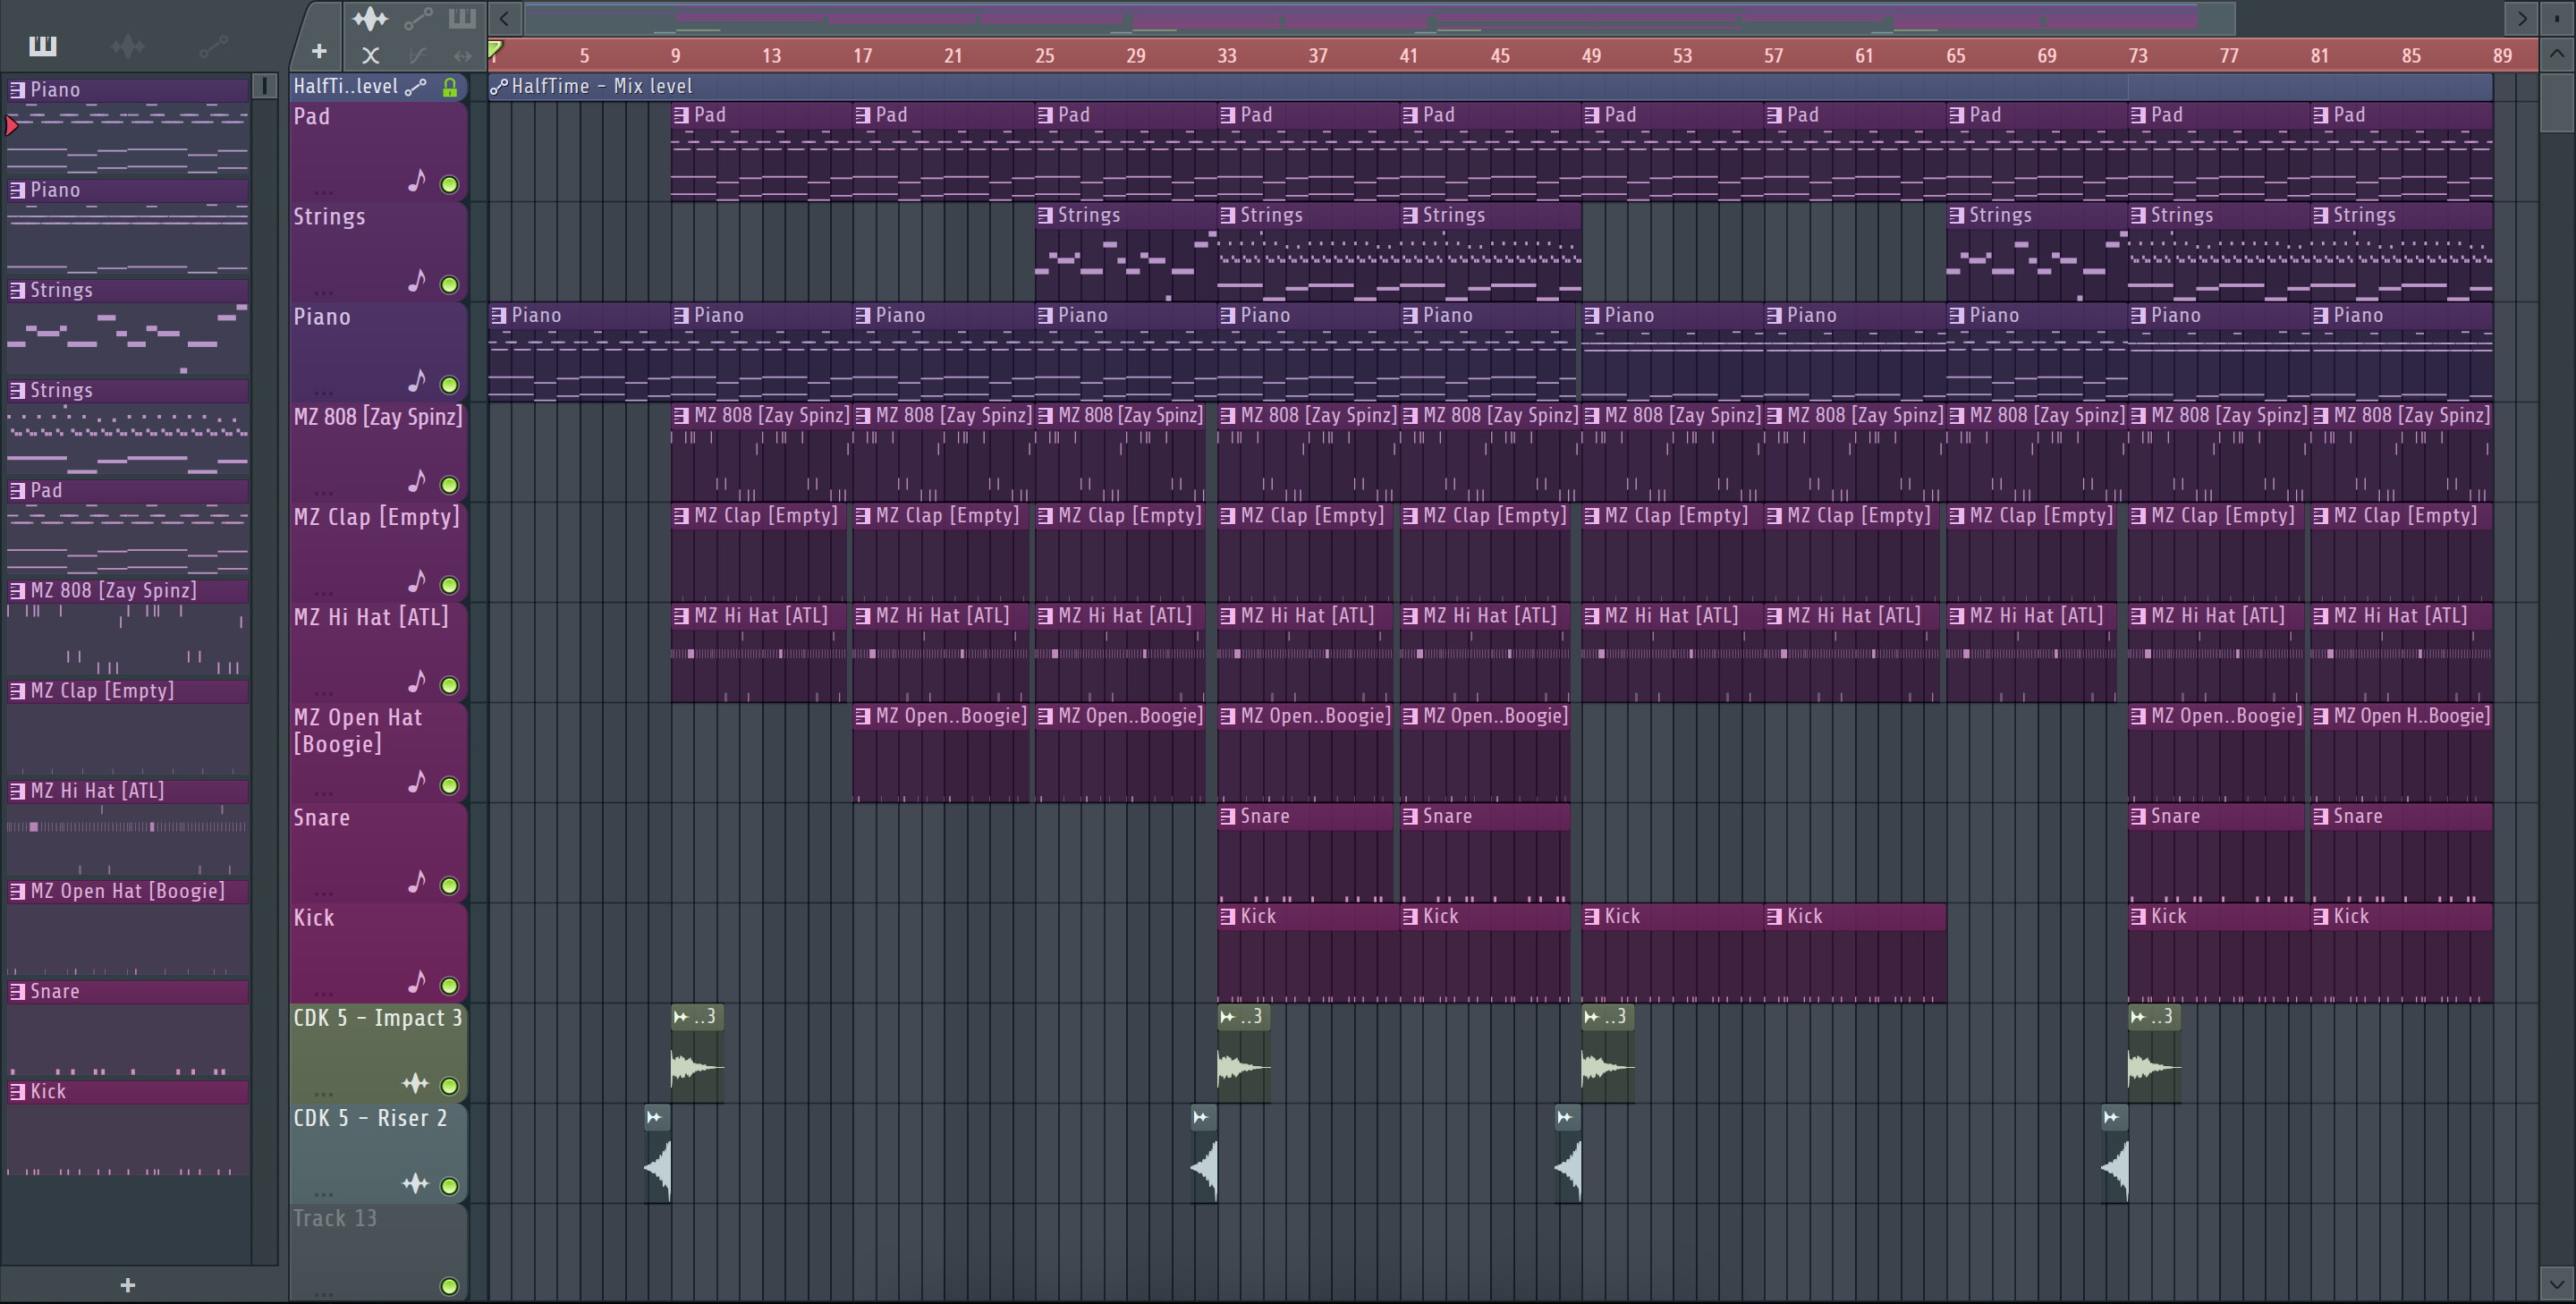
Task: Click the crossfade X icon in clip toolbar
Action: 370,56
